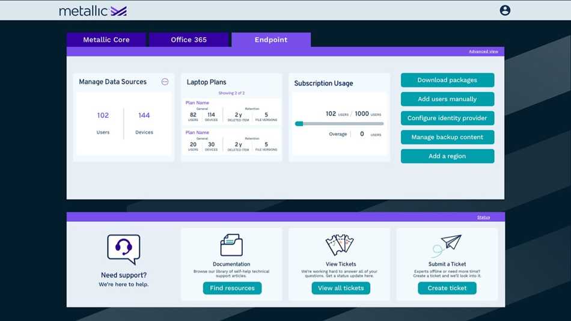This screenshot has height=321, width=571.
Task: Click the View Tickets card title
Action: pyautogui.click(x=341, y=264)
